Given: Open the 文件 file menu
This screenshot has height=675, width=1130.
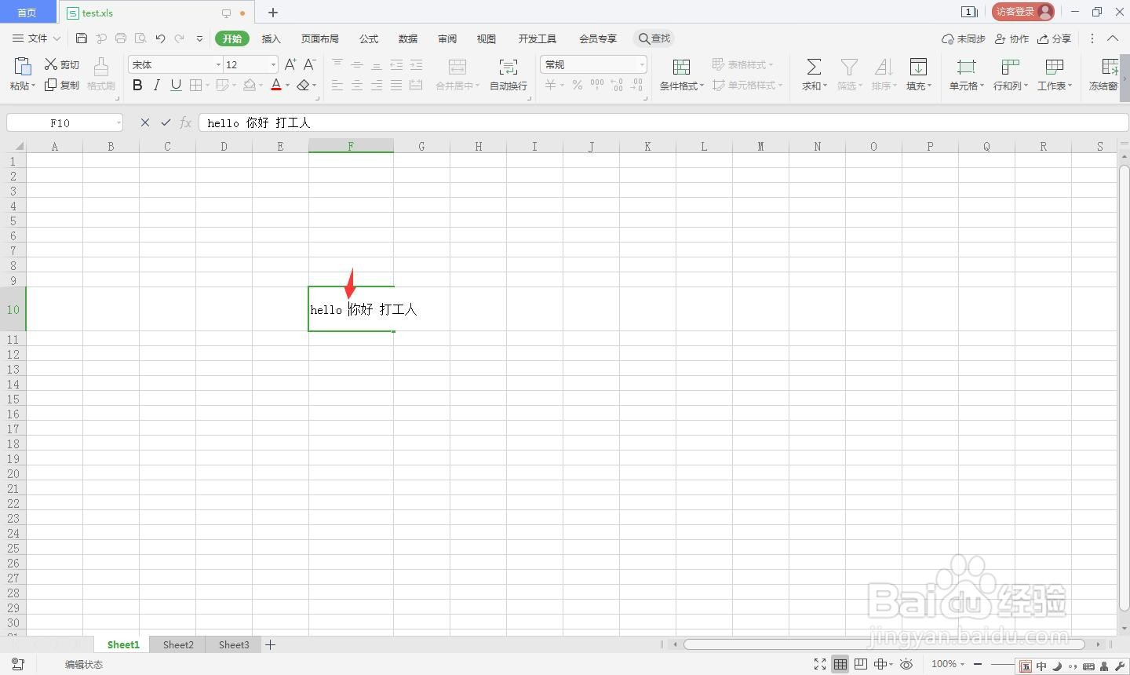Looking at the screenshot, I should tap(36, 38).
